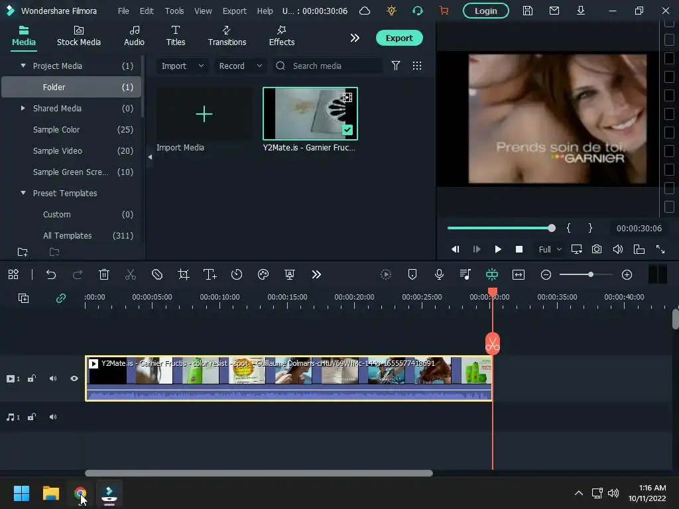Image resolution: width=679 pixels, height=509 pixels.
Task: Toggle checkmark on Garnier media thumbnail
Action: coord(347,130)
